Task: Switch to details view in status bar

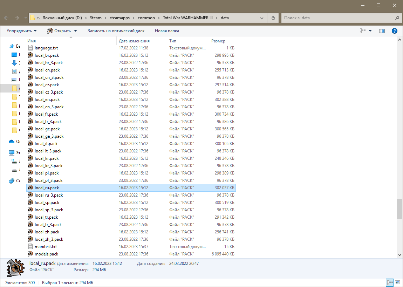Action: pyautogui.click(x=390, y=283)
